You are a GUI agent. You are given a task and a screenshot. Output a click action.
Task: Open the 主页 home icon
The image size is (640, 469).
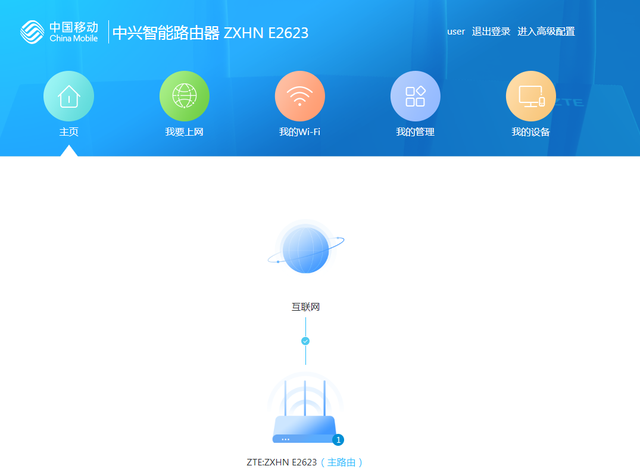tap(68, 96)
